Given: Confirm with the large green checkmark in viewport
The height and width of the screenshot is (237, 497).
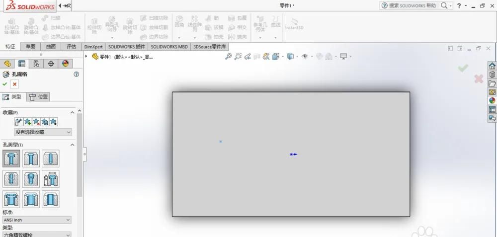Looking at the screenshot, I should click(x=463, y=68).
